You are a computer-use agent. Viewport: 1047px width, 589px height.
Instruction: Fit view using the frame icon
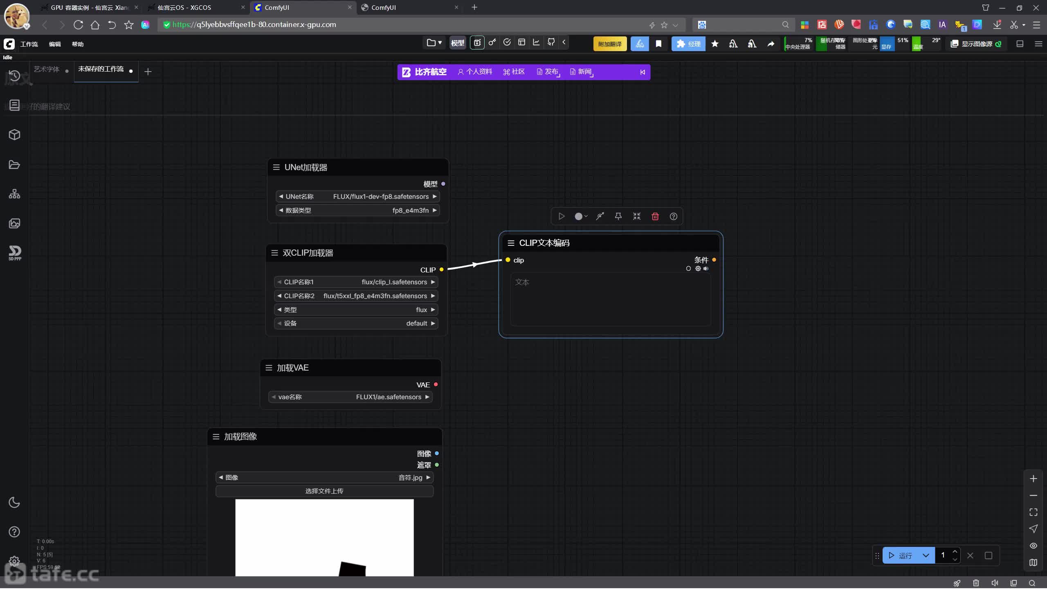(1034, 512)
